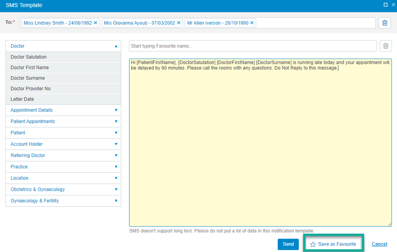Save the message as Favourite

tap(333, 244)
